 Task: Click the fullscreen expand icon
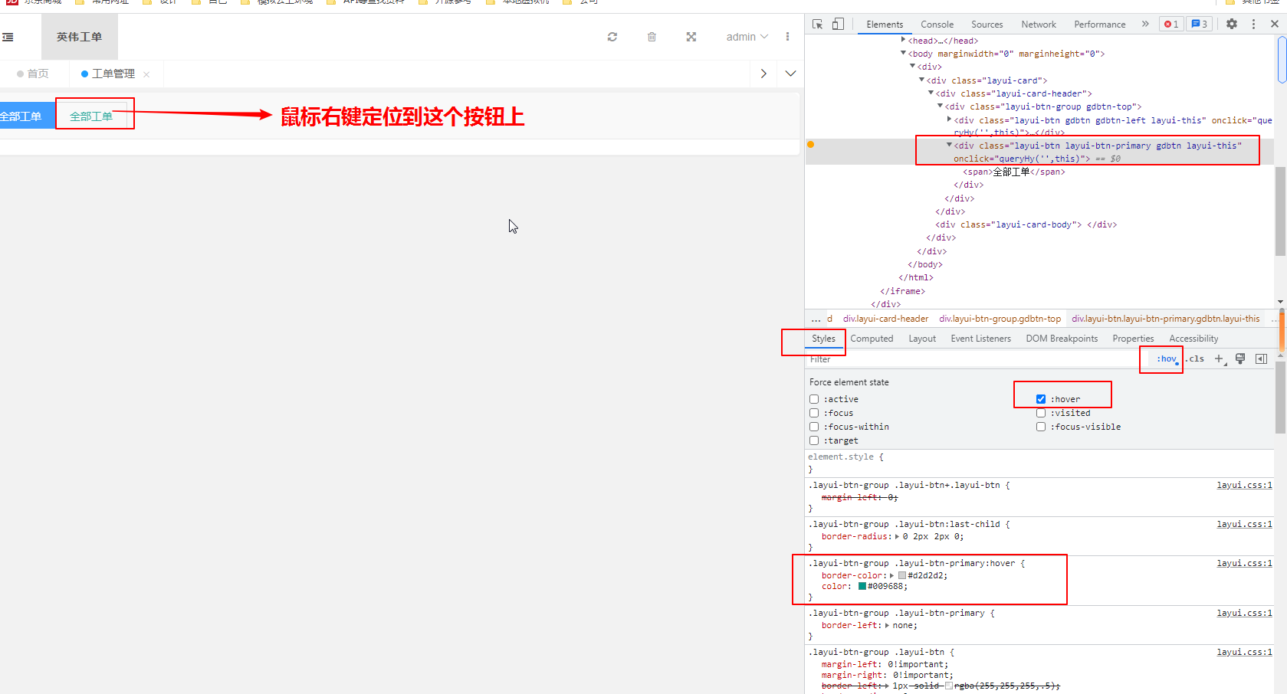coord(691,37)
